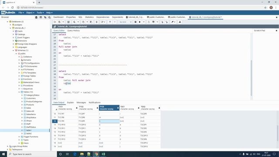Select the Products table in the tree
Viewport: 279px width, 157px height.
coord(30,105)
